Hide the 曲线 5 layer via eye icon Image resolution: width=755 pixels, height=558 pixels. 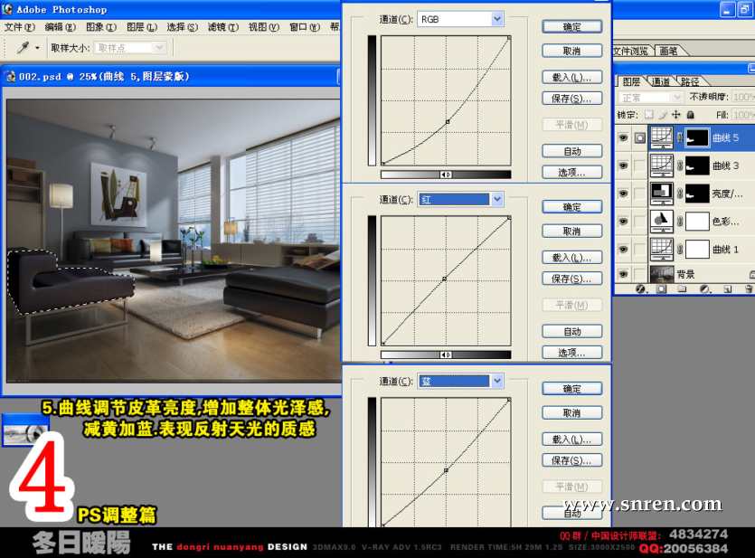(624, 138)
